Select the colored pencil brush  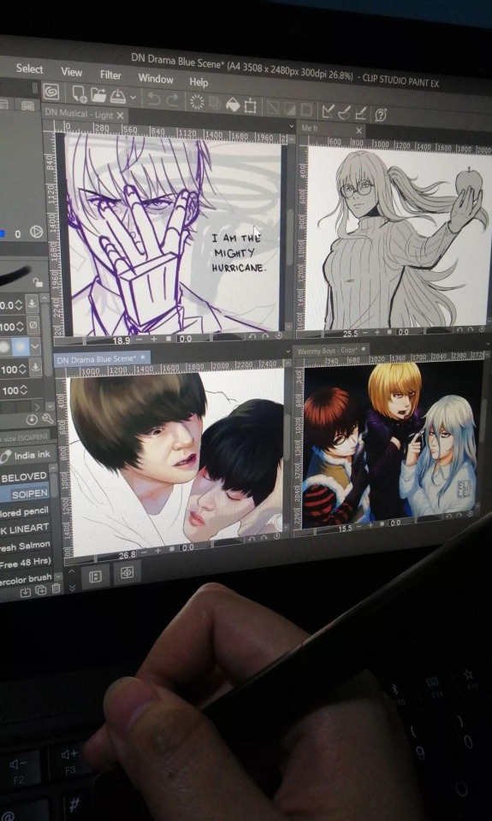tap(25, 511)
